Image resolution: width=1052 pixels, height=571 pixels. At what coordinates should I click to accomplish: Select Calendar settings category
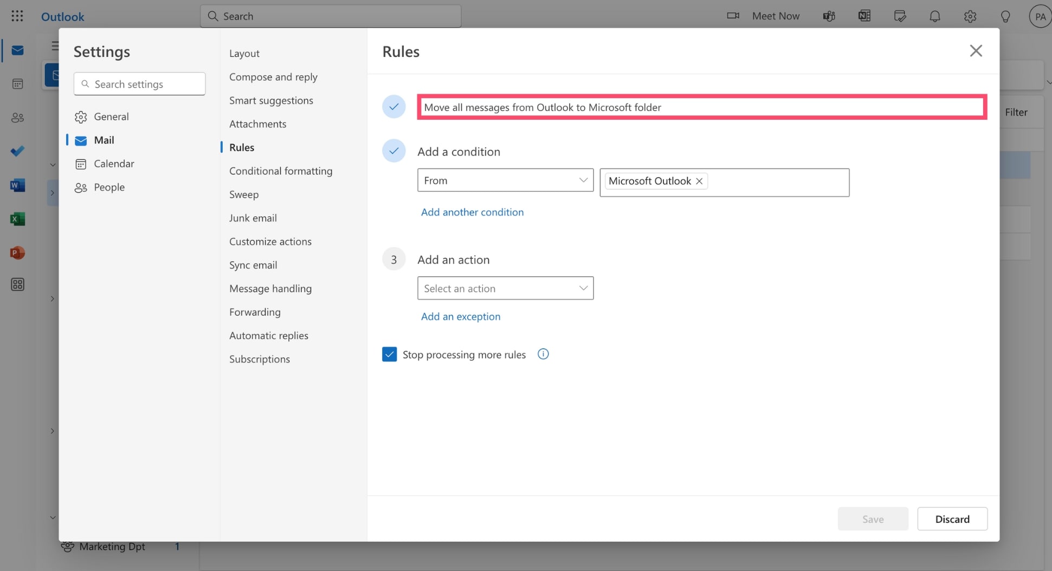105,164
